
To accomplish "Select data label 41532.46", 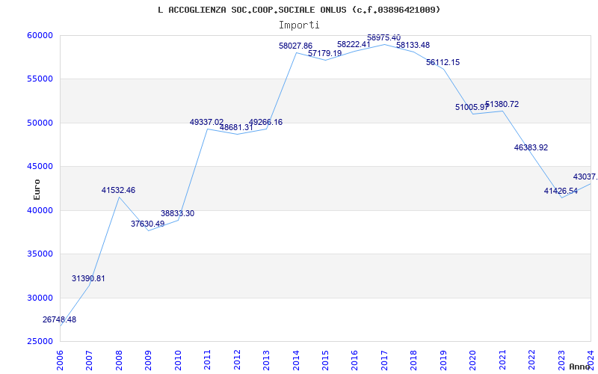I will tap(118, 190).
